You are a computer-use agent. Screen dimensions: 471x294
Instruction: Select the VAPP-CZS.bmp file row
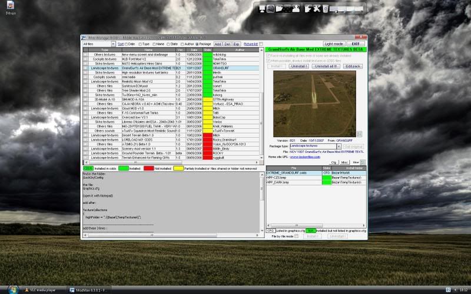tap(316, 178)
